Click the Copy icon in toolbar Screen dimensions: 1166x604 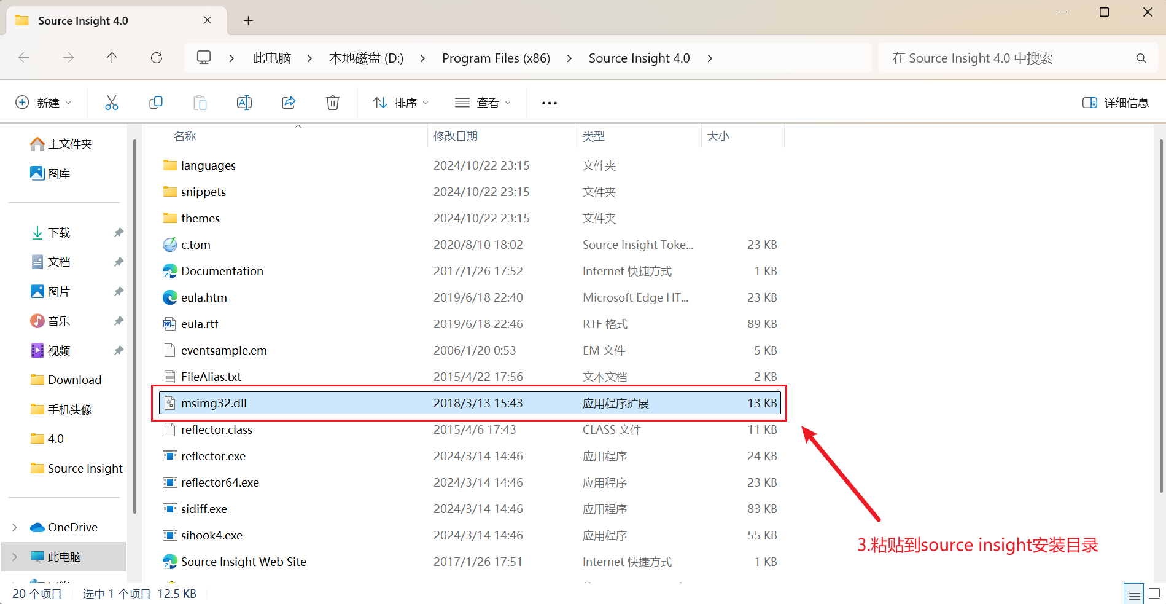156,103
